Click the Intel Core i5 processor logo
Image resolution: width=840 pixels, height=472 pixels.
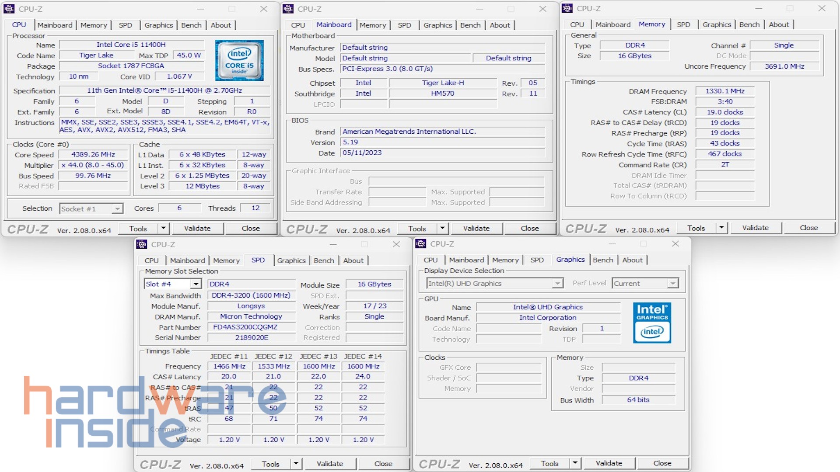239,60
